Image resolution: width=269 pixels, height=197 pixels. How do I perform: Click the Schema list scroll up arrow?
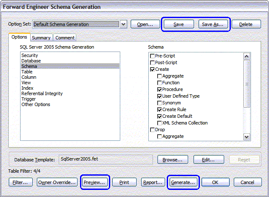click(247, 57)
